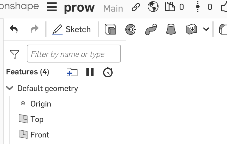Image resolution: width=227 pixels, height=144 pixels.
Task: Add a new folder to Features
Action: click(72, 72)
